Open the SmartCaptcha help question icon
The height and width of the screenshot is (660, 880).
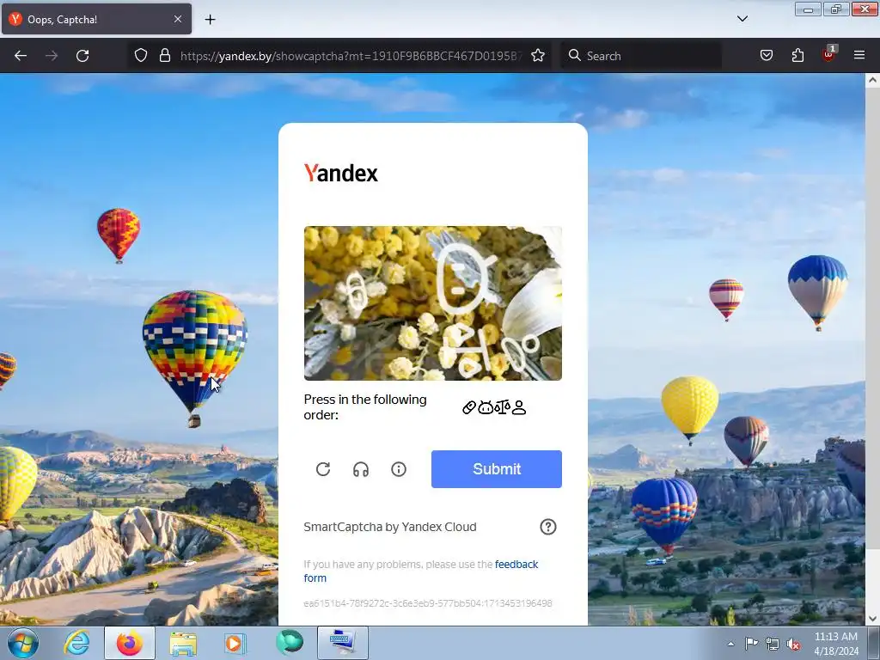pyautogui.click(x=548, y=527)
